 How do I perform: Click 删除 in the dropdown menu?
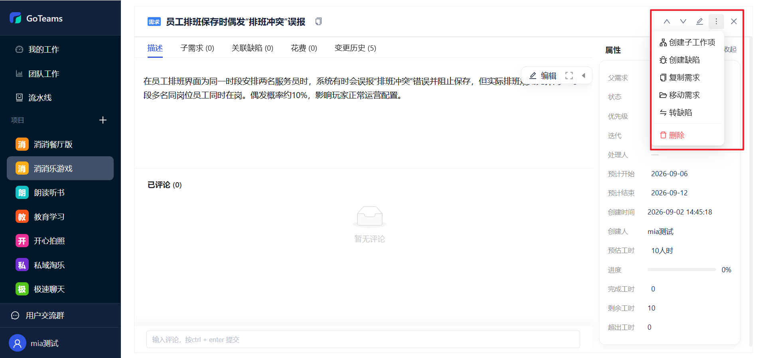pyautogui.click(x=687, y=135)
